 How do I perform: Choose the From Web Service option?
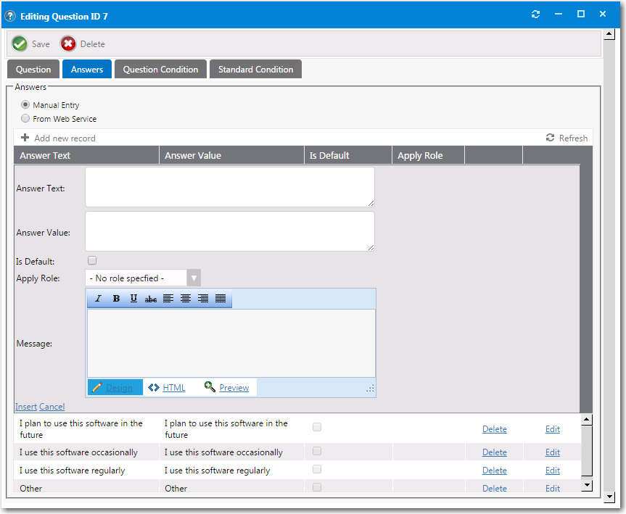tap(25, 118)
